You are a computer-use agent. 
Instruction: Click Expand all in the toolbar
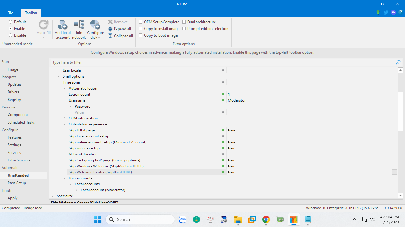120,29
